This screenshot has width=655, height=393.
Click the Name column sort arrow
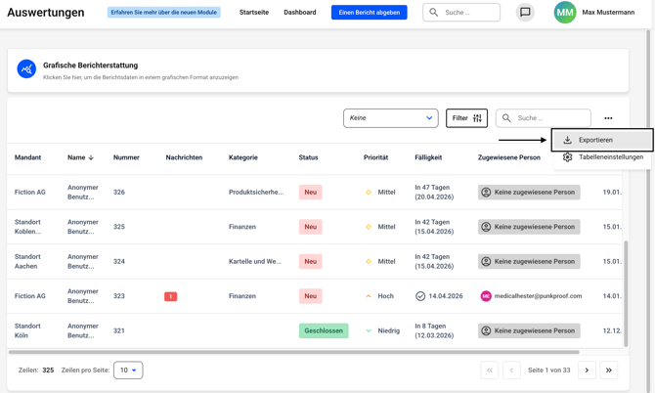coord(91,157)
